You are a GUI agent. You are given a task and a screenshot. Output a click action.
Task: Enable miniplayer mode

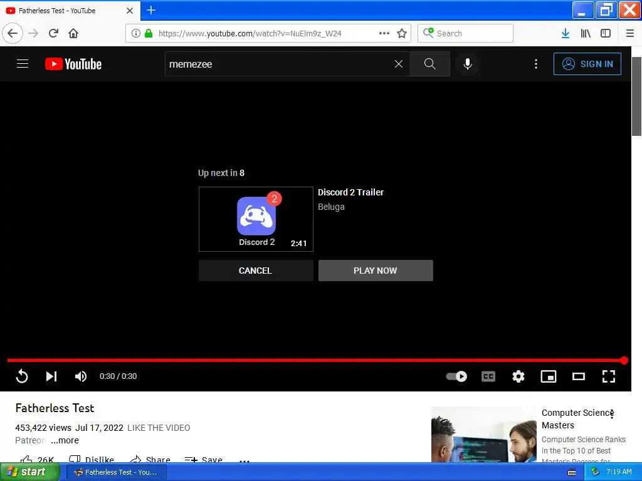point(549,376)
